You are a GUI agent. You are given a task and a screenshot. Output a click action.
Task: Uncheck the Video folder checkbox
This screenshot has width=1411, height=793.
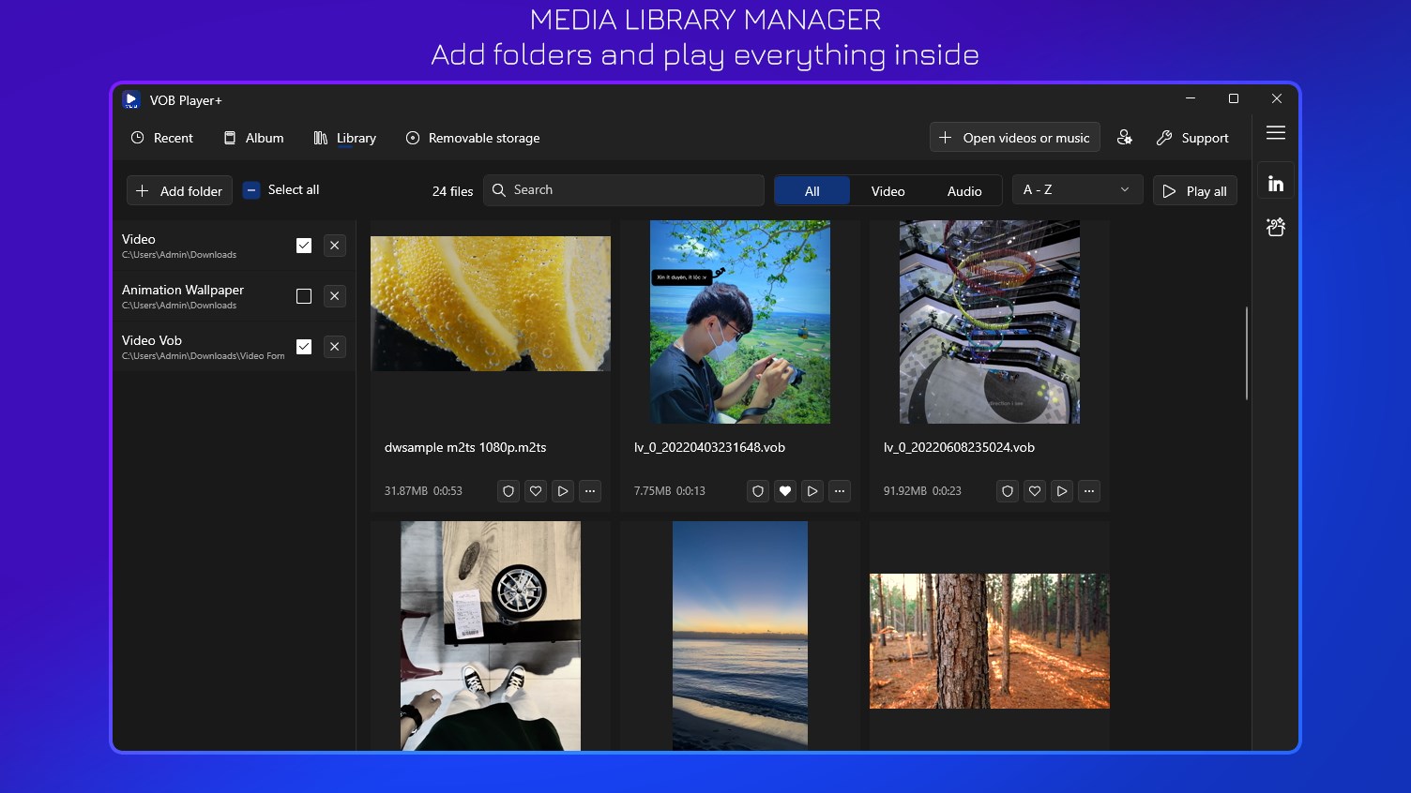click(304, 245)
